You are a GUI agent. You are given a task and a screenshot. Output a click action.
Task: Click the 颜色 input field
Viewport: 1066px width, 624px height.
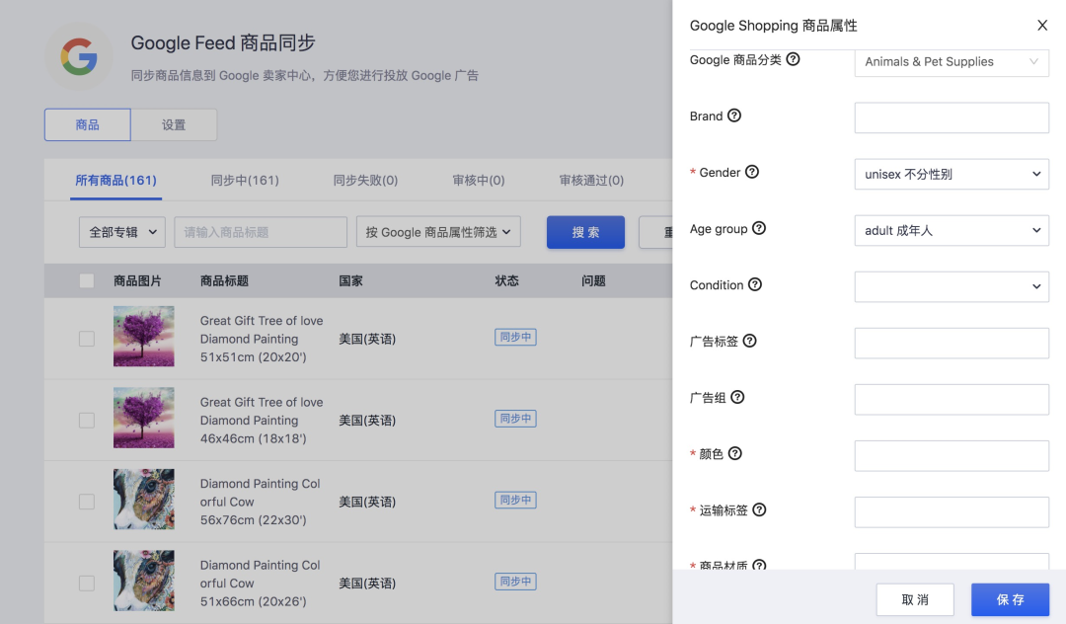pos(952,456)
